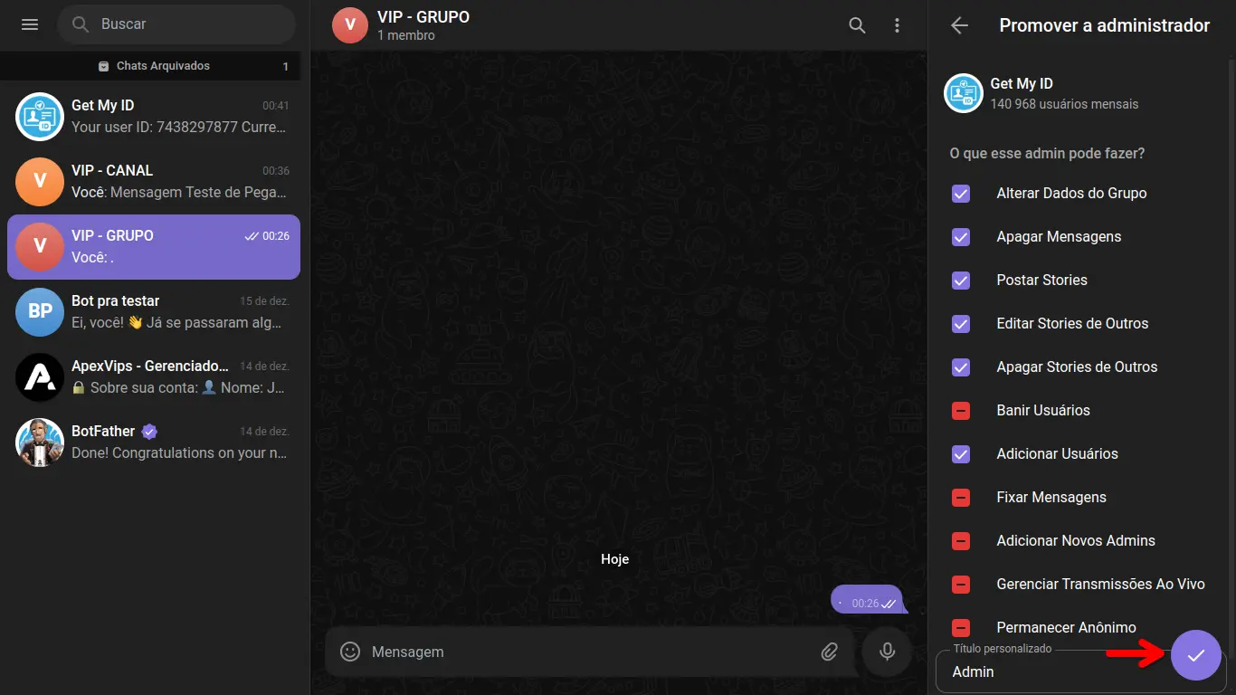Click the VIP - CANAL orange avatar

[40, 182]
